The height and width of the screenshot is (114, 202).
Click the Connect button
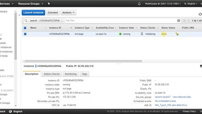coord(53,13)
